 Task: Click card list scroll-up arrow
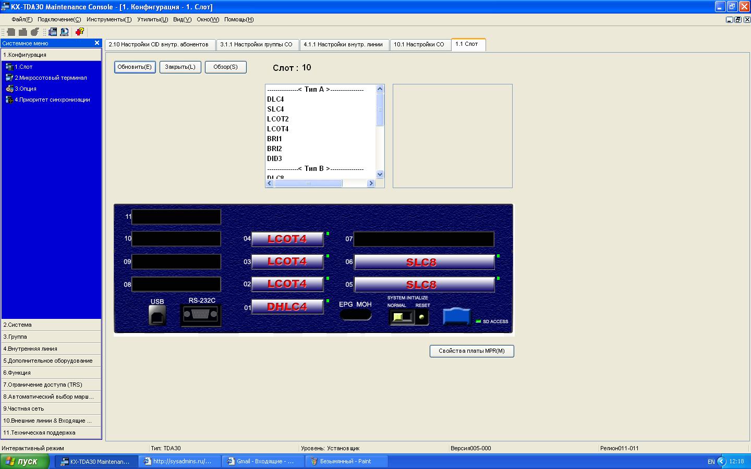point(380,89)
